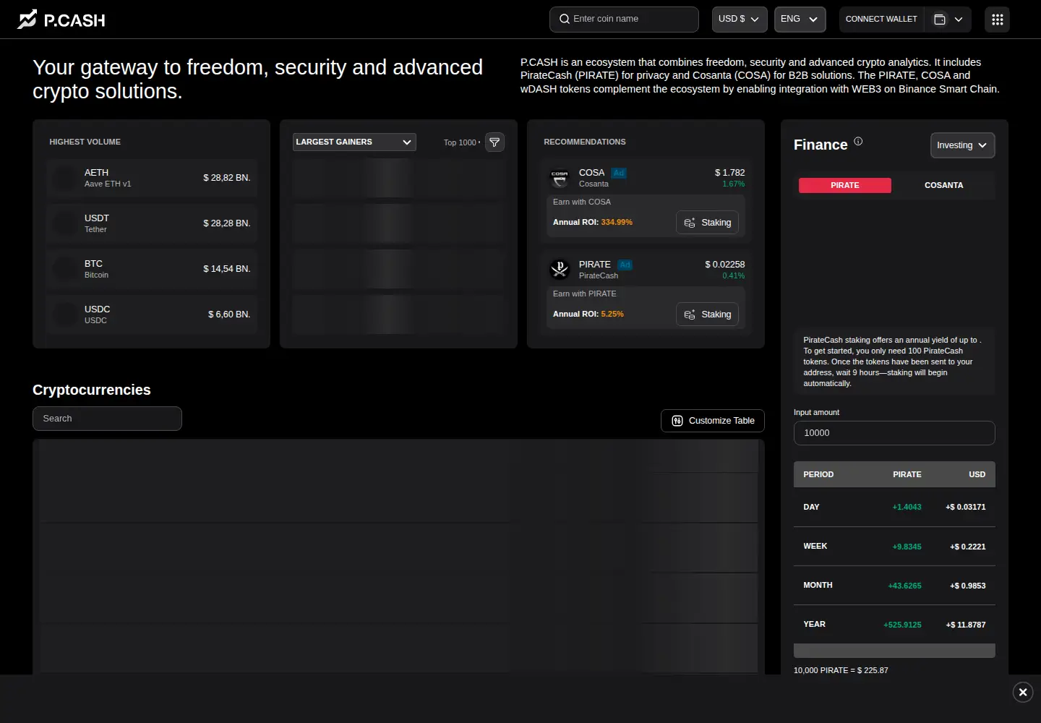This screenshot has height=723, width=1041.
Task: Click the info icon next to Finance
Action: coord(858,141)
